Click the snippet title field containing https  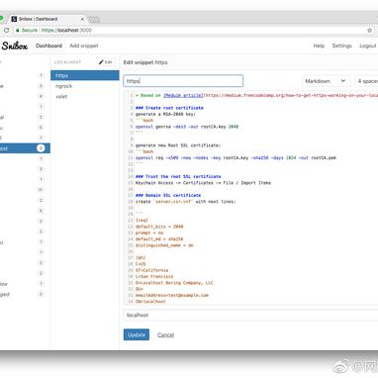pyautogui.click(x=183, y=81)
